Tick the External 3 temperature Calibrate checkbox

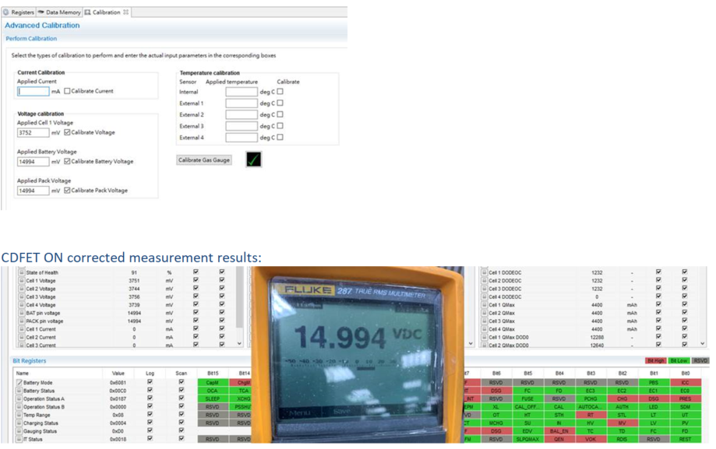[280, 126]
